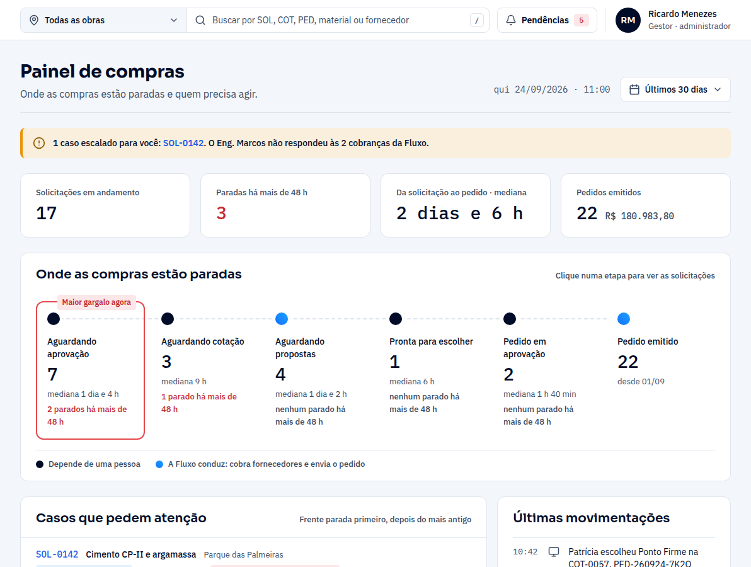
Task: Click the 'R$ 180.983,80' amount
Action: coord(639,216)
